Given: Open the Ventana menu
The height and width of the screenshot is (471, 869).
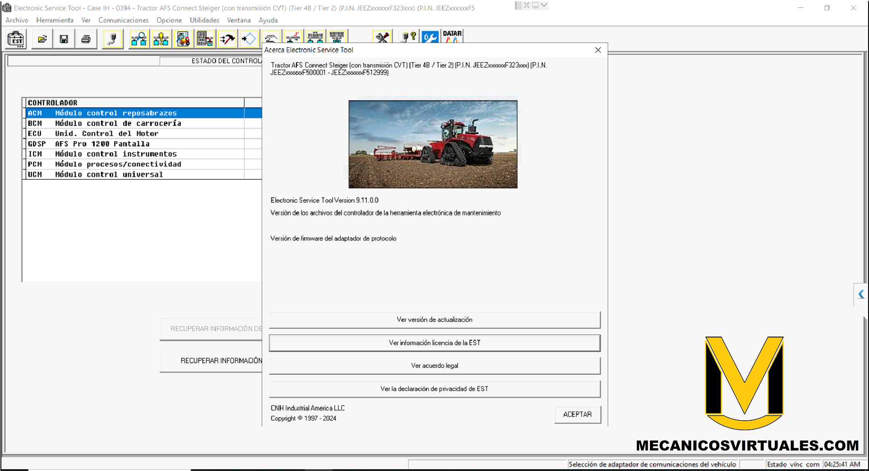Looking at the screenshot, I should point(239,20).
